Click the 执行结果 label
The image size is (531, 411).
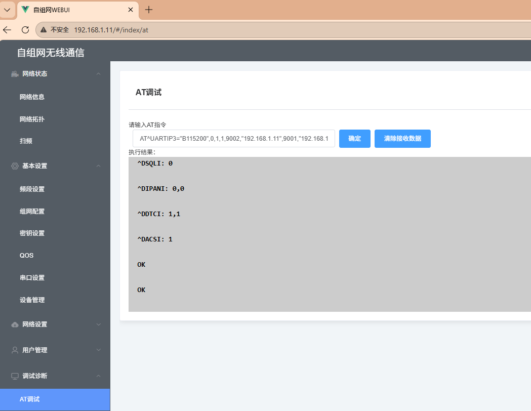tap(142, 152)
